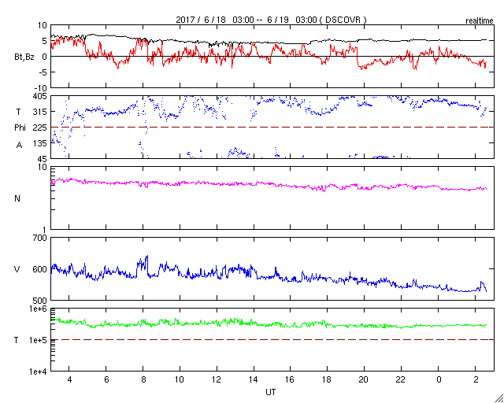This screenshot has width=504, height=403.
Task: Click the 'realtime' label
Action: click(x=480, y=21)
